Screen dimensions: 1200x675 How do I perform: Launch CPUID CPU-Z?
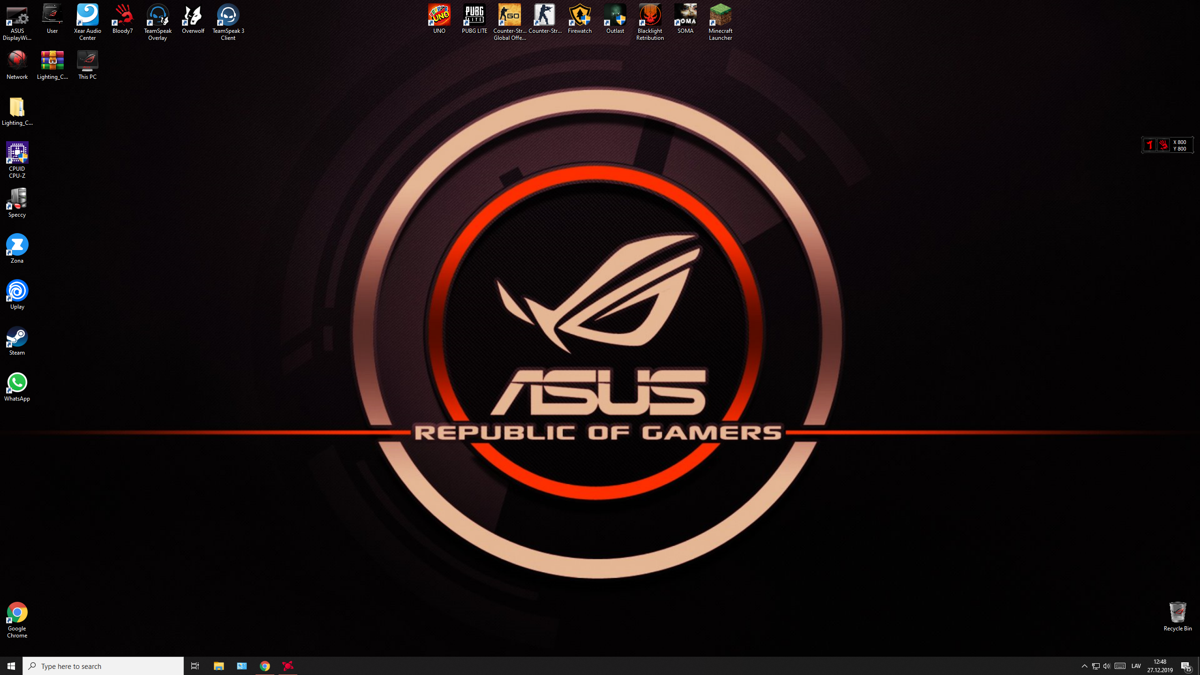click(17, 160)
